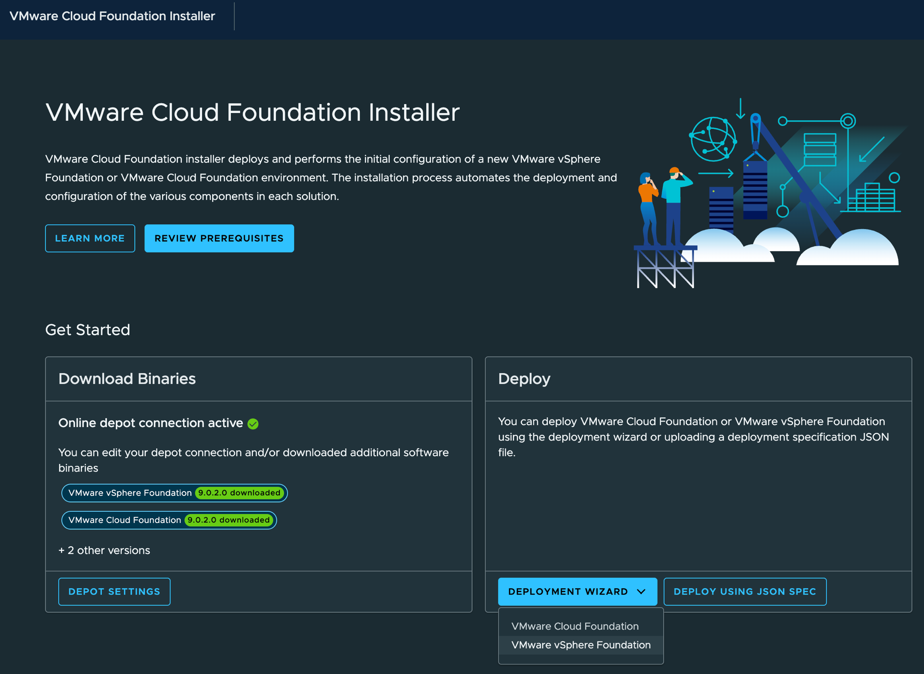Screen dimensions: 924x674
Task: Click Deploy Using JSON Spec button
Action: [x=745, y=592]
